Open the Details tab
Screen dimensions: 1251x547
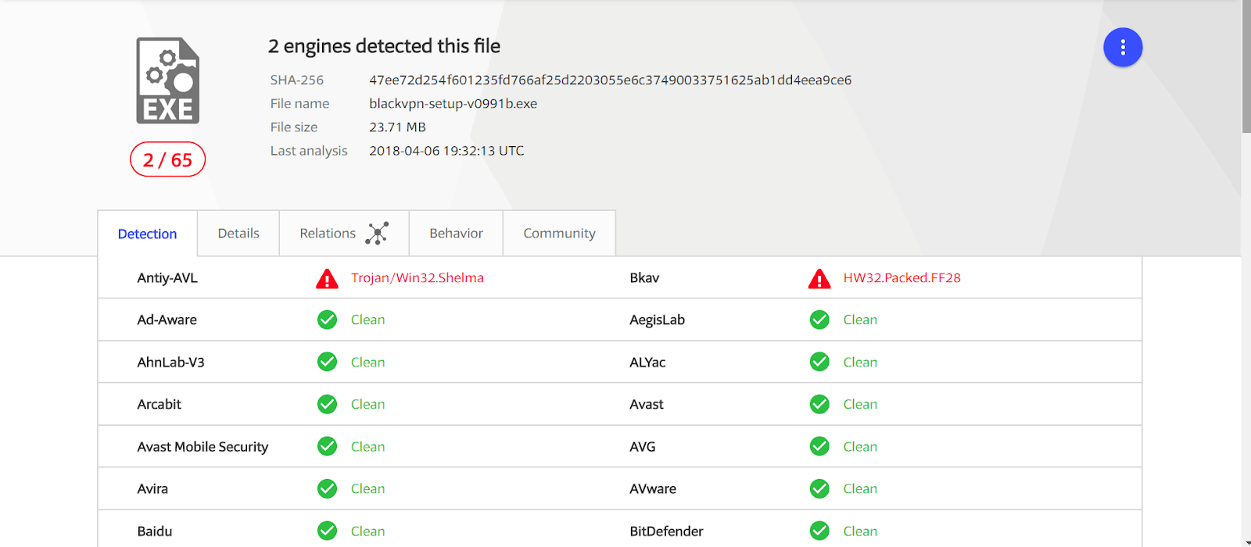click(238, 233)
